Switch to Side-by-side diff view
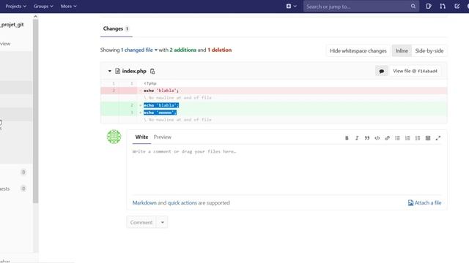469x263 pixels. pos(429,51)
